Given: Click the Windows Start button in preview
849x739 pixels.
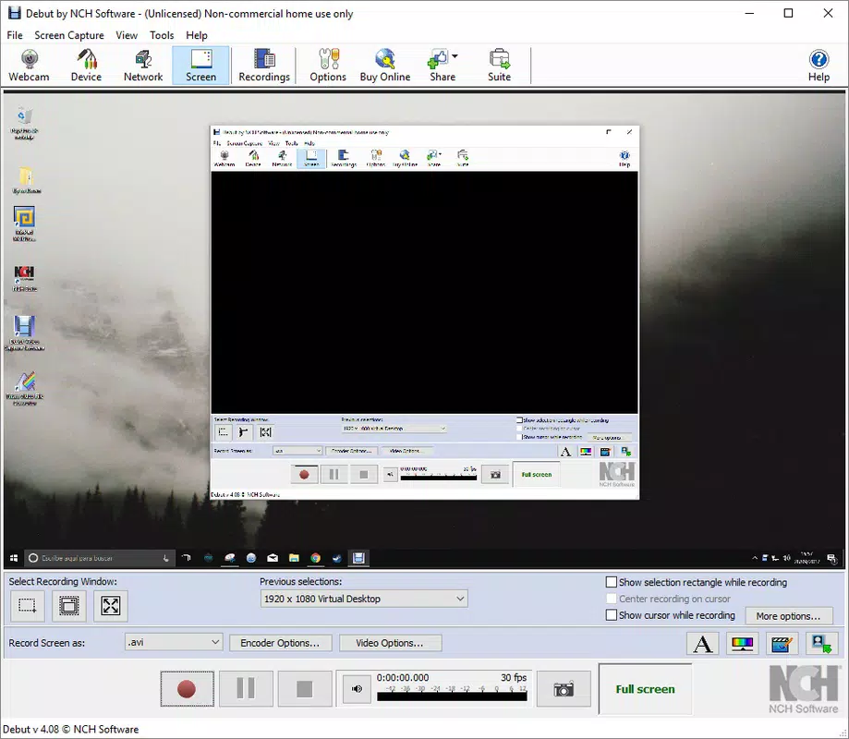Looking at the screenshot, I should [14, 558].
